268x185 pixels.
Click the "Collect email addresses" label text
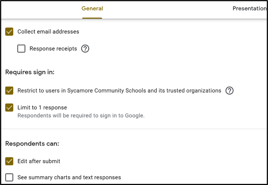[x=48, y=32]
